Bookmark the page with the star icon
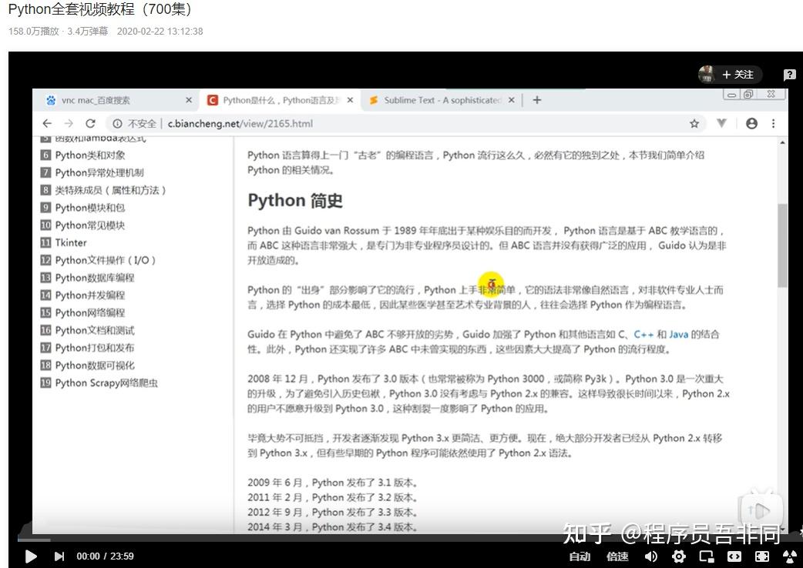Screen dimensions: 803x568 click(694, 123)
